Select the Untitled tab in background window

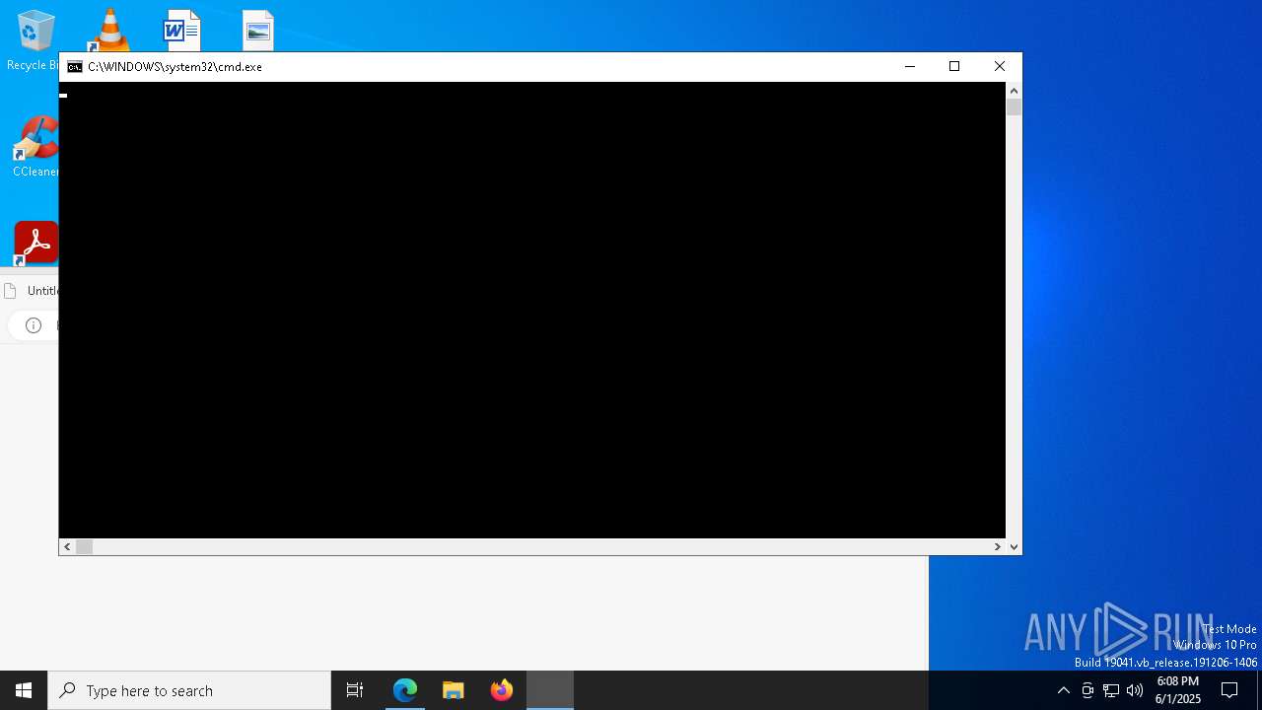[32, 291]
